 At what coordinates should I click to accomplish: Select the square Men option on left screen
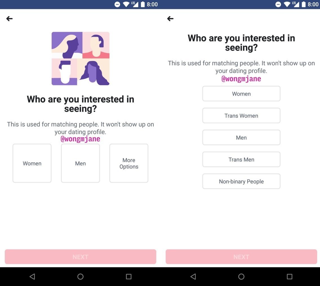tap(80, 163)
